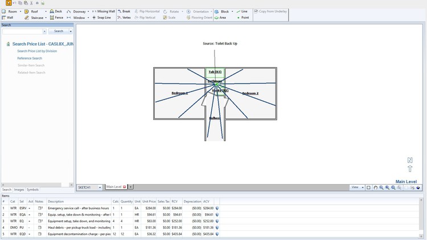Choose the Deck tool in toolbar
The width and height of the screenshot is (427, 240).
(x=56, y=11)
